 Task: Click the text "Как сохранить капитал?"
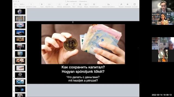(x=83, y=67)
